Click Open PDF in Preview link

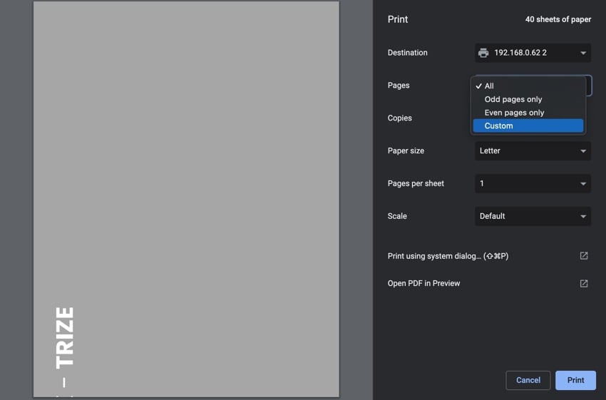click(423, 284)
